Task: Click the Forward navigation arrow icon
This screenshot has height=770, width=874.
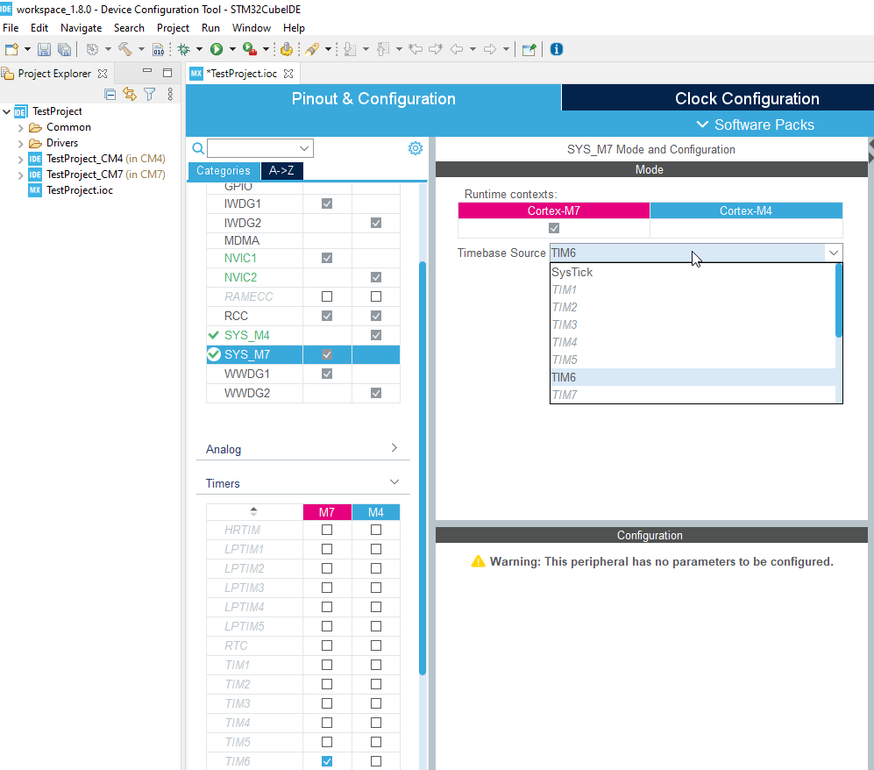Action: coord(490,50)
